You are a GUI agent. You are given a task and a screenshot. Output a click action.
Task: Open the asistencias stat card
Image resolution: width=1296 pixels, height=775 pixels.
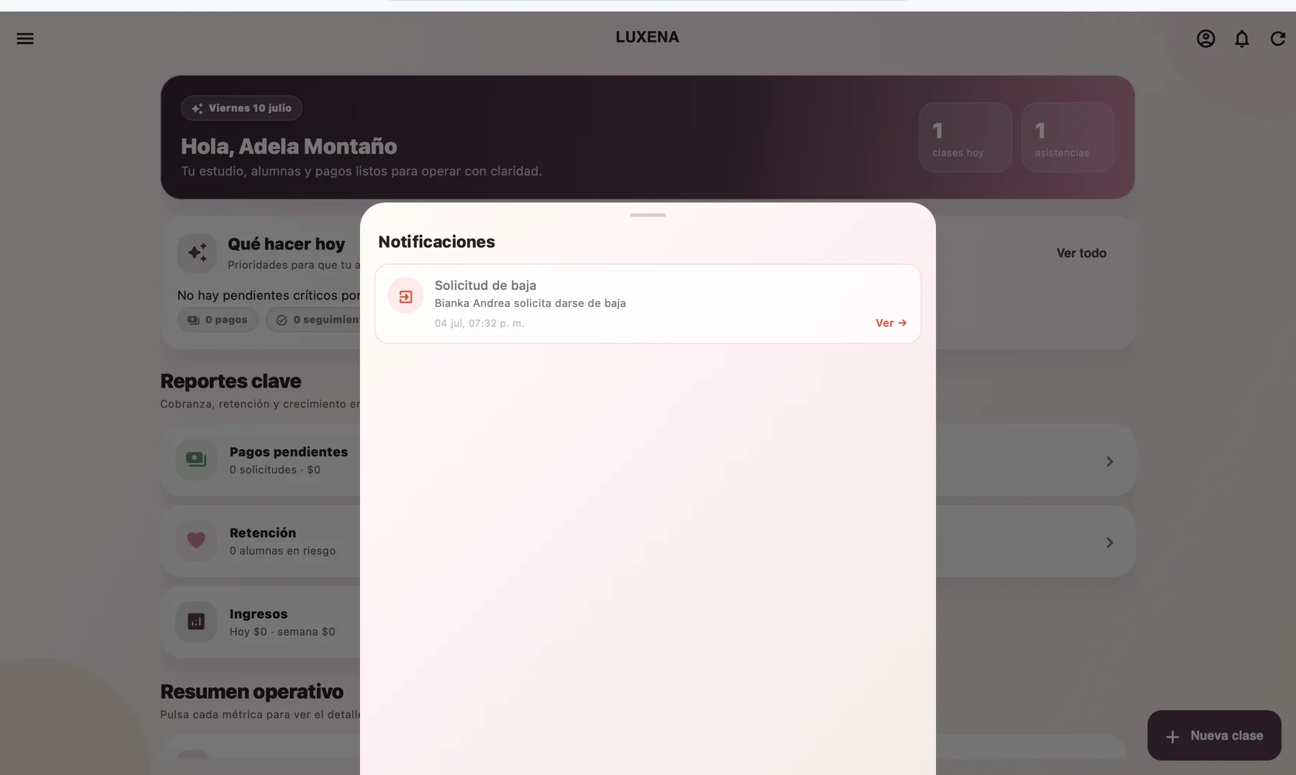coord(1068,137)
